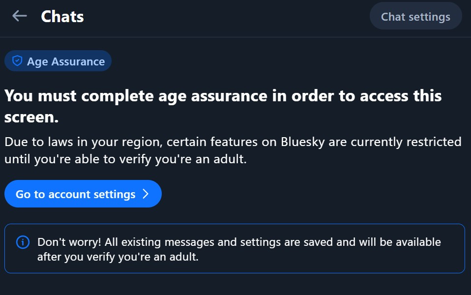Click the back arrow icon

(19, 16)
